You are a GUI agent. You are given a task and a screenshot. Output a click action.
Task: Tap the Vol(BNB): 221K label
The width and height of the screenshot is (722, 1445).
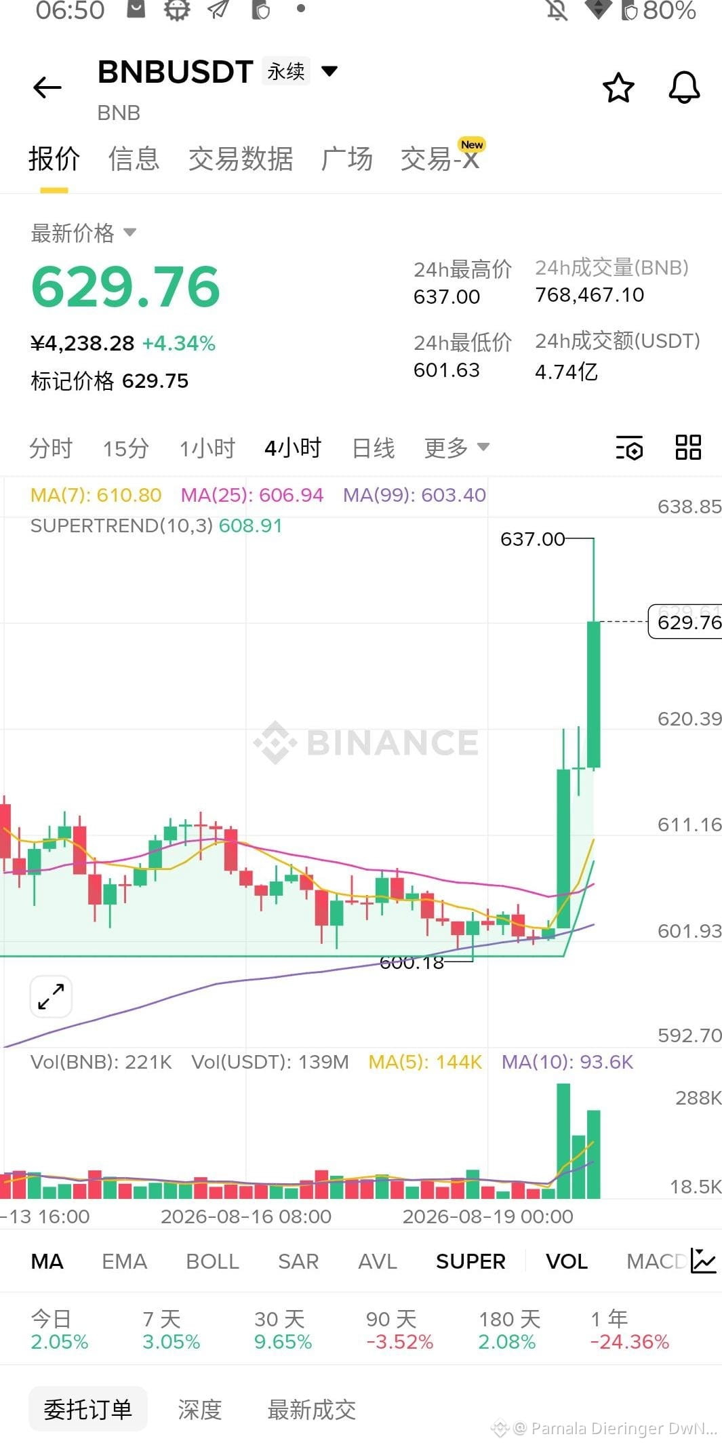[102, 1063]
